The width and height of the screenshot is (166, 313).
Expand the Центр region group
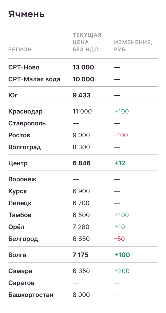tap(18, 163)
